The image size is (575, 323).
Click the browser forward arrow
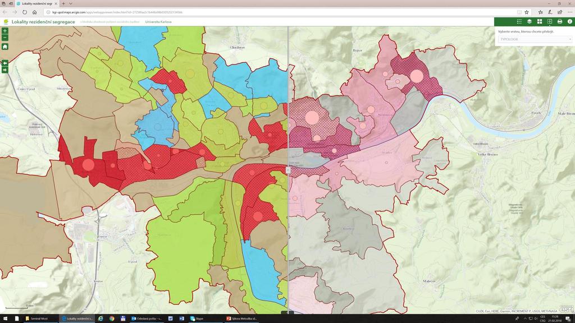point(15,12)
